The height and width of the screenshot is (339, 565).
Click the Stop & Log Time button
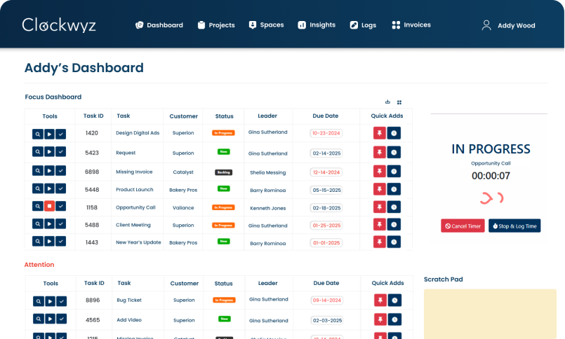514,226
